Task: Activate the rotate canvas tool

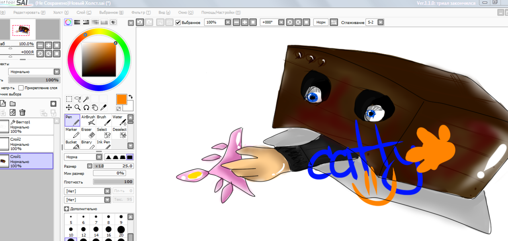Action: [x=86, y=108]
